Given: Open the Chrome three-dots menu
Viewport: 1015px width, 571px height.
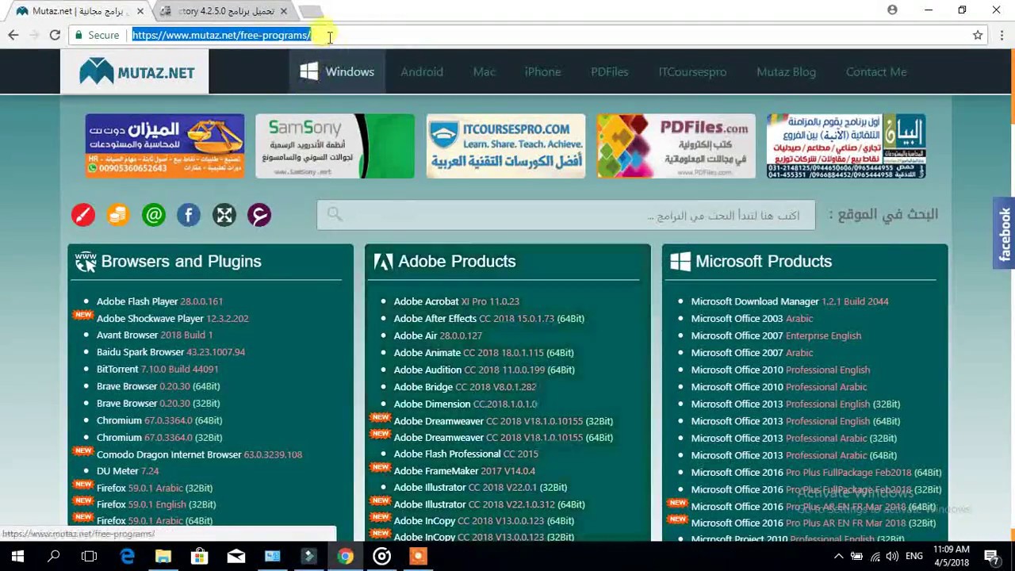Looking at the screenshot, I should tap(1002, 35).
